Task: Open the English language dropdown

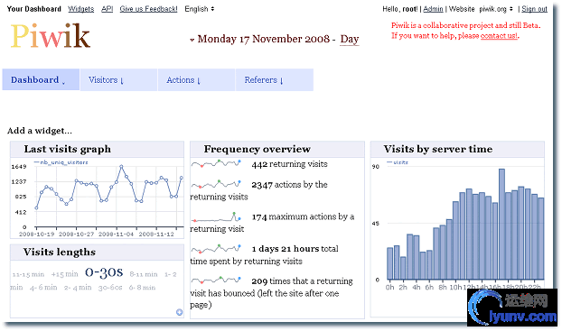Action: (200, 9)
